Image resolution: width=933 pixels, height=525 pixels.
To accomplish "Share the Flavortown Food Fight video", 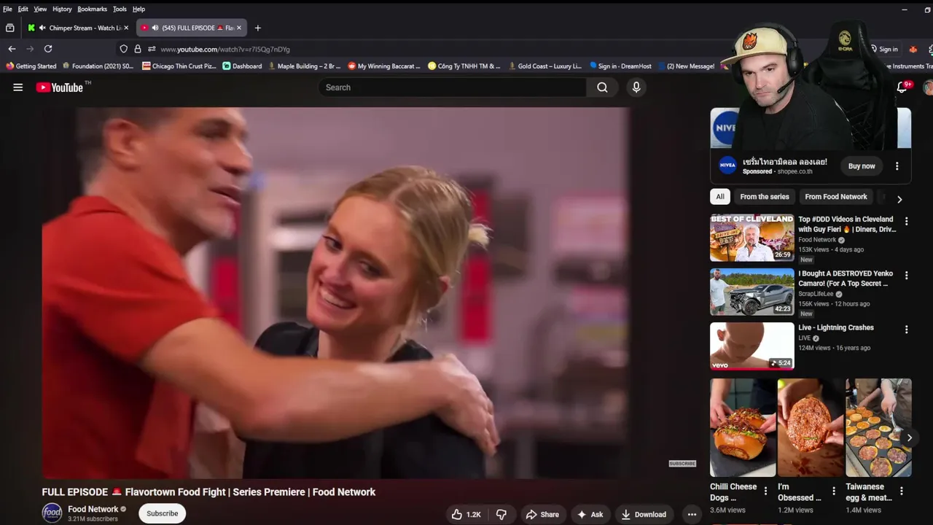I will coord(542,514).
